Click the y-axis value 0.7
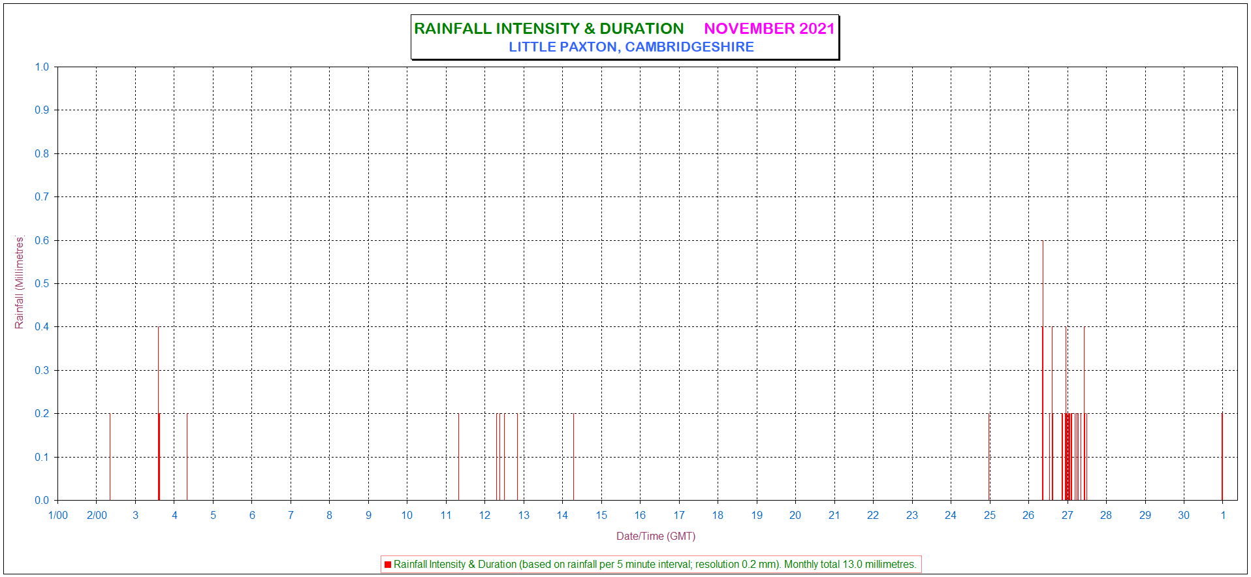Viewport: 1251px width, 577px height. click(x=42, y=197)
